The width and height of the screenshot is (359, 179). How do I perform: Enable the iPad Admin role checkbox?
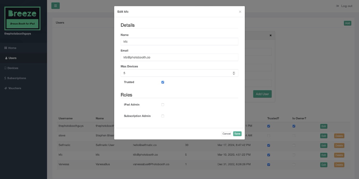pos(163,105)
